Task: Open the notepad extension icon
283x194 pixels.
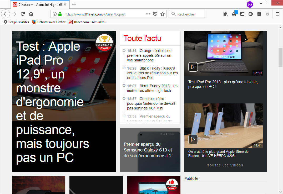Action: coord(259,14)
